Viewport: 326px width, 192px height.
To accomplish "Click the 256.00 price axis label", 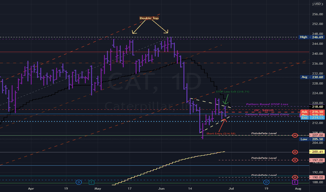I will point(318,14).
